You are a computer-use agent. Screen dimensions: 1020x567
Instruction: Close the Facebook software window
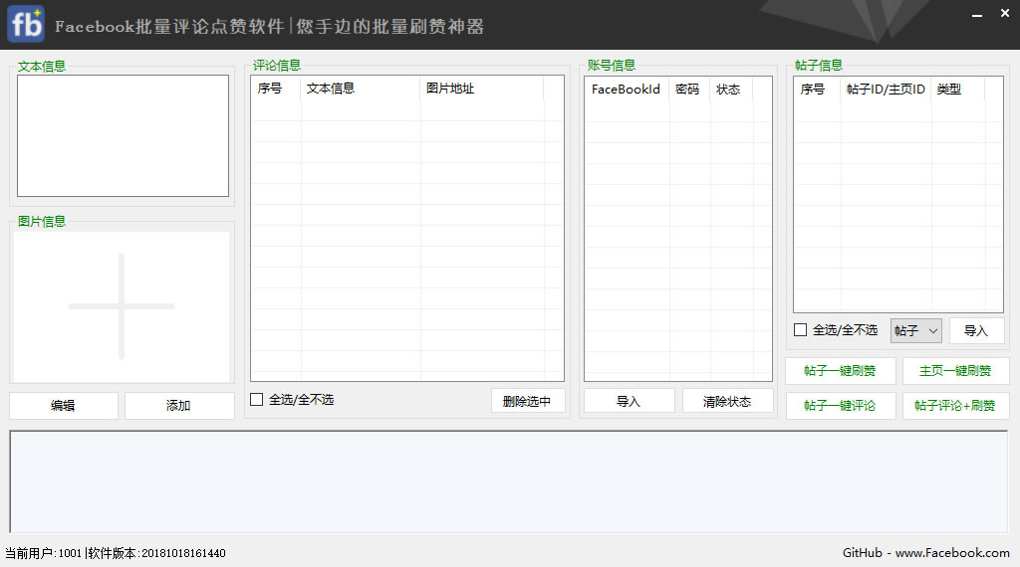1004,14
